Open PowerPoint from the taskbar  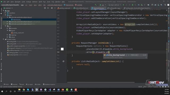[63, 90]
